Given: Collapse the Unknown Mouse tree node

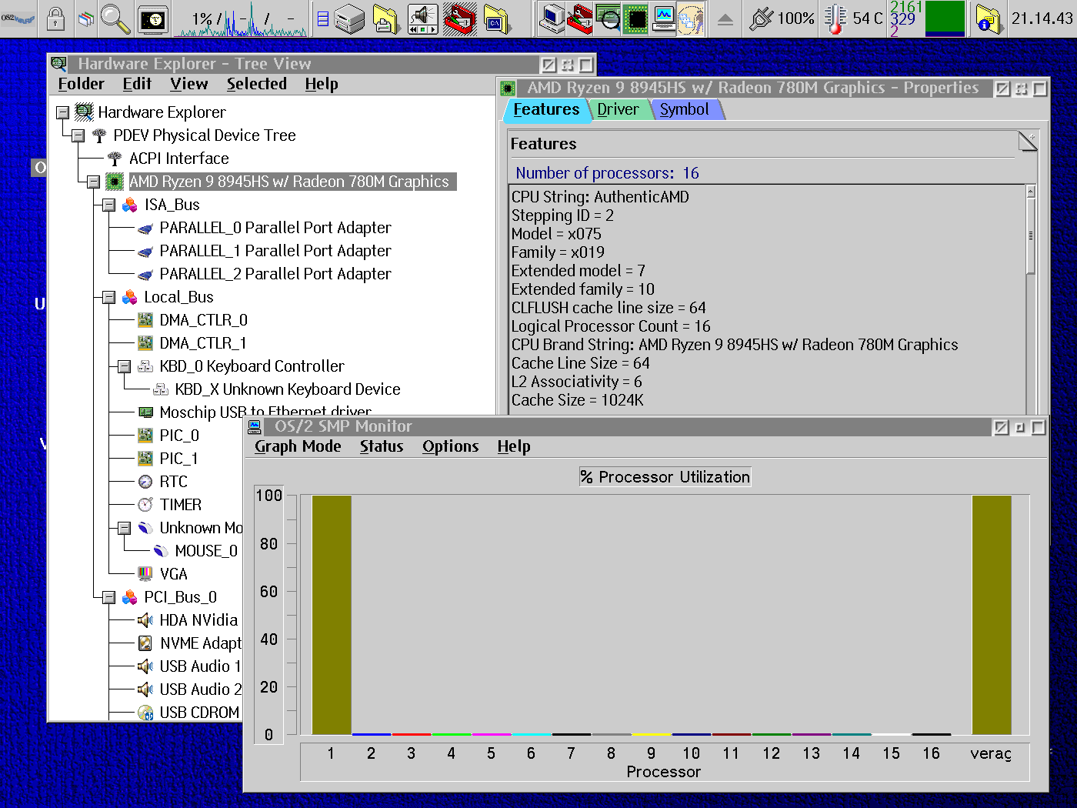Looking at the screenshot, I should (124, 528).
